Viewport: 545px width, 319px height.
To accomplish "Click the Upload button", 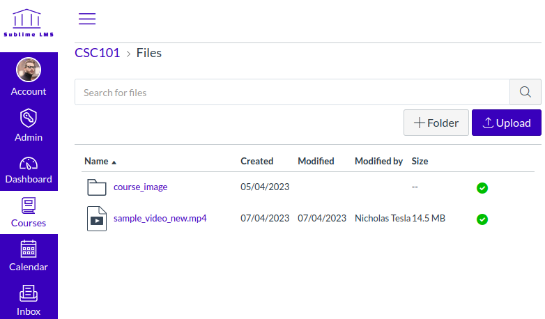I will (506, 123).
